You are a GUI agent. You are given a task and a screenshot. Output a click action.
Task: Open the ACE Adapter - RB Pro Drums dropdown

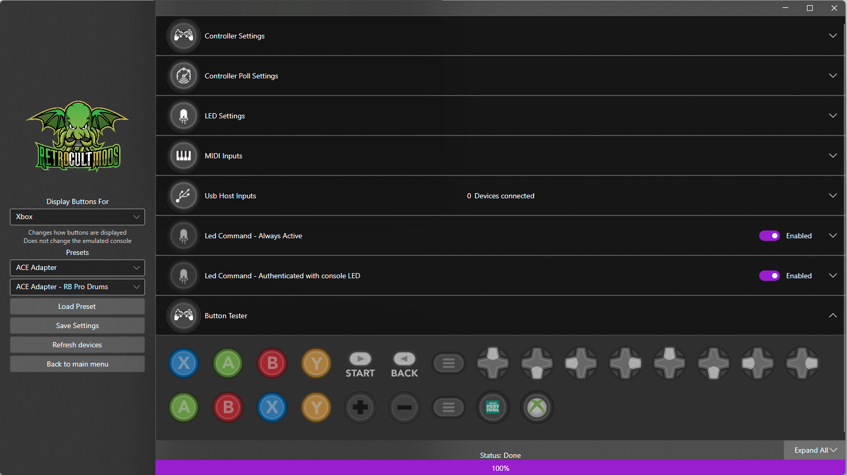coord(77,287)
